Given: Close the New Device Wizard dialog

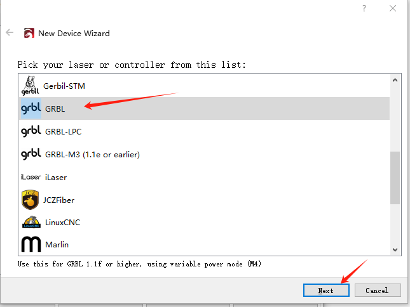Looking at the screenshot, I should tap(392, 8).
